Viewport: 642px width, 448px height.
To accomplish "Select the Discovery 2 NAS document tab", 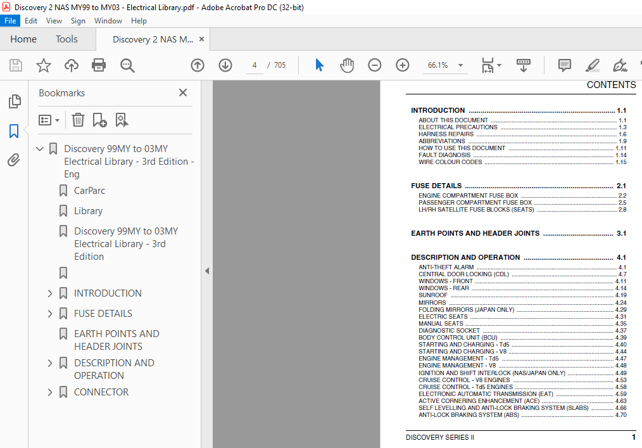I will point(153,39).
